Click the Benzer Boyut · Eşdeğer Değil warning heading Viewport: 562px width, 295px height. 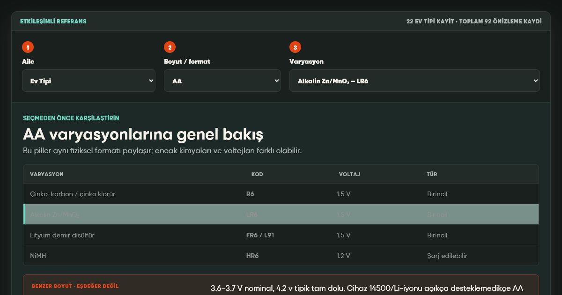pos(75,286)
